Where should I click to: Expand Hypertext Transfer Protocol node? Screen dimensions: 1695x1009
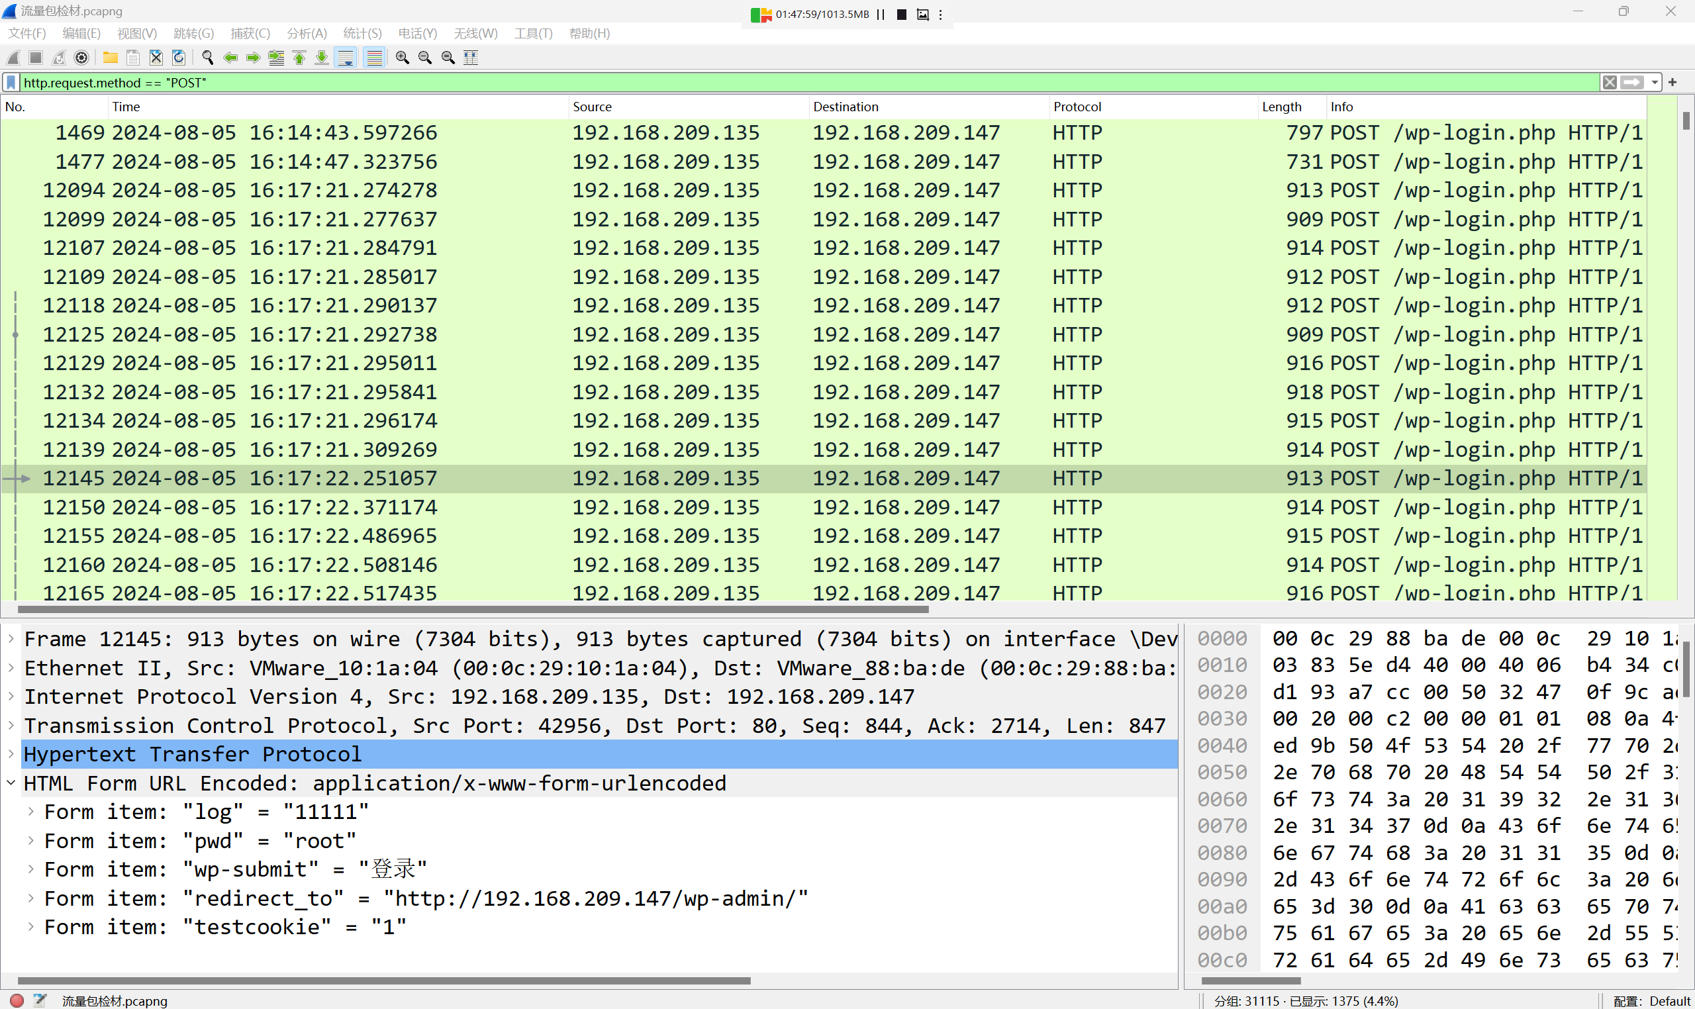coord(11,754)
